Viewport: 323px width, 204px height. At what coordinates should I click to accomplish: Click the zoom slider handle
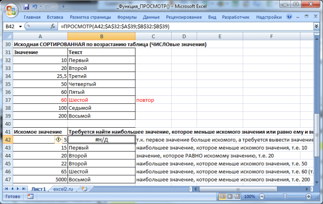point(285,196)
